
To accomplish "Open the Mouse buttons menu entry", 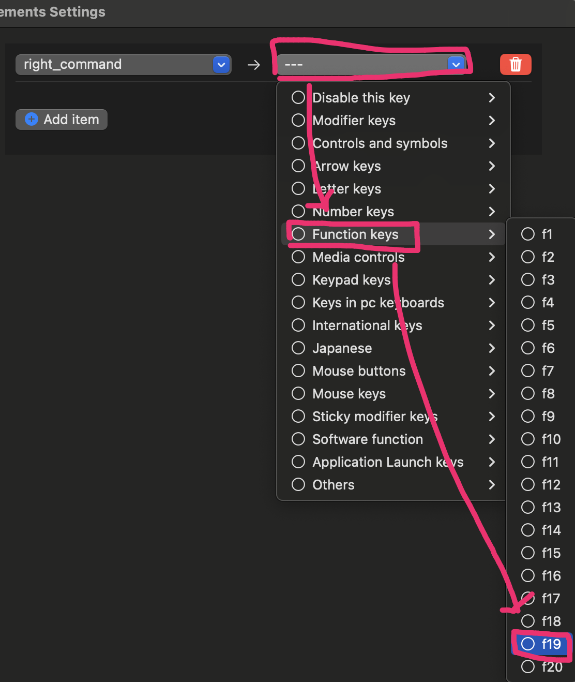I will [394, 371].
